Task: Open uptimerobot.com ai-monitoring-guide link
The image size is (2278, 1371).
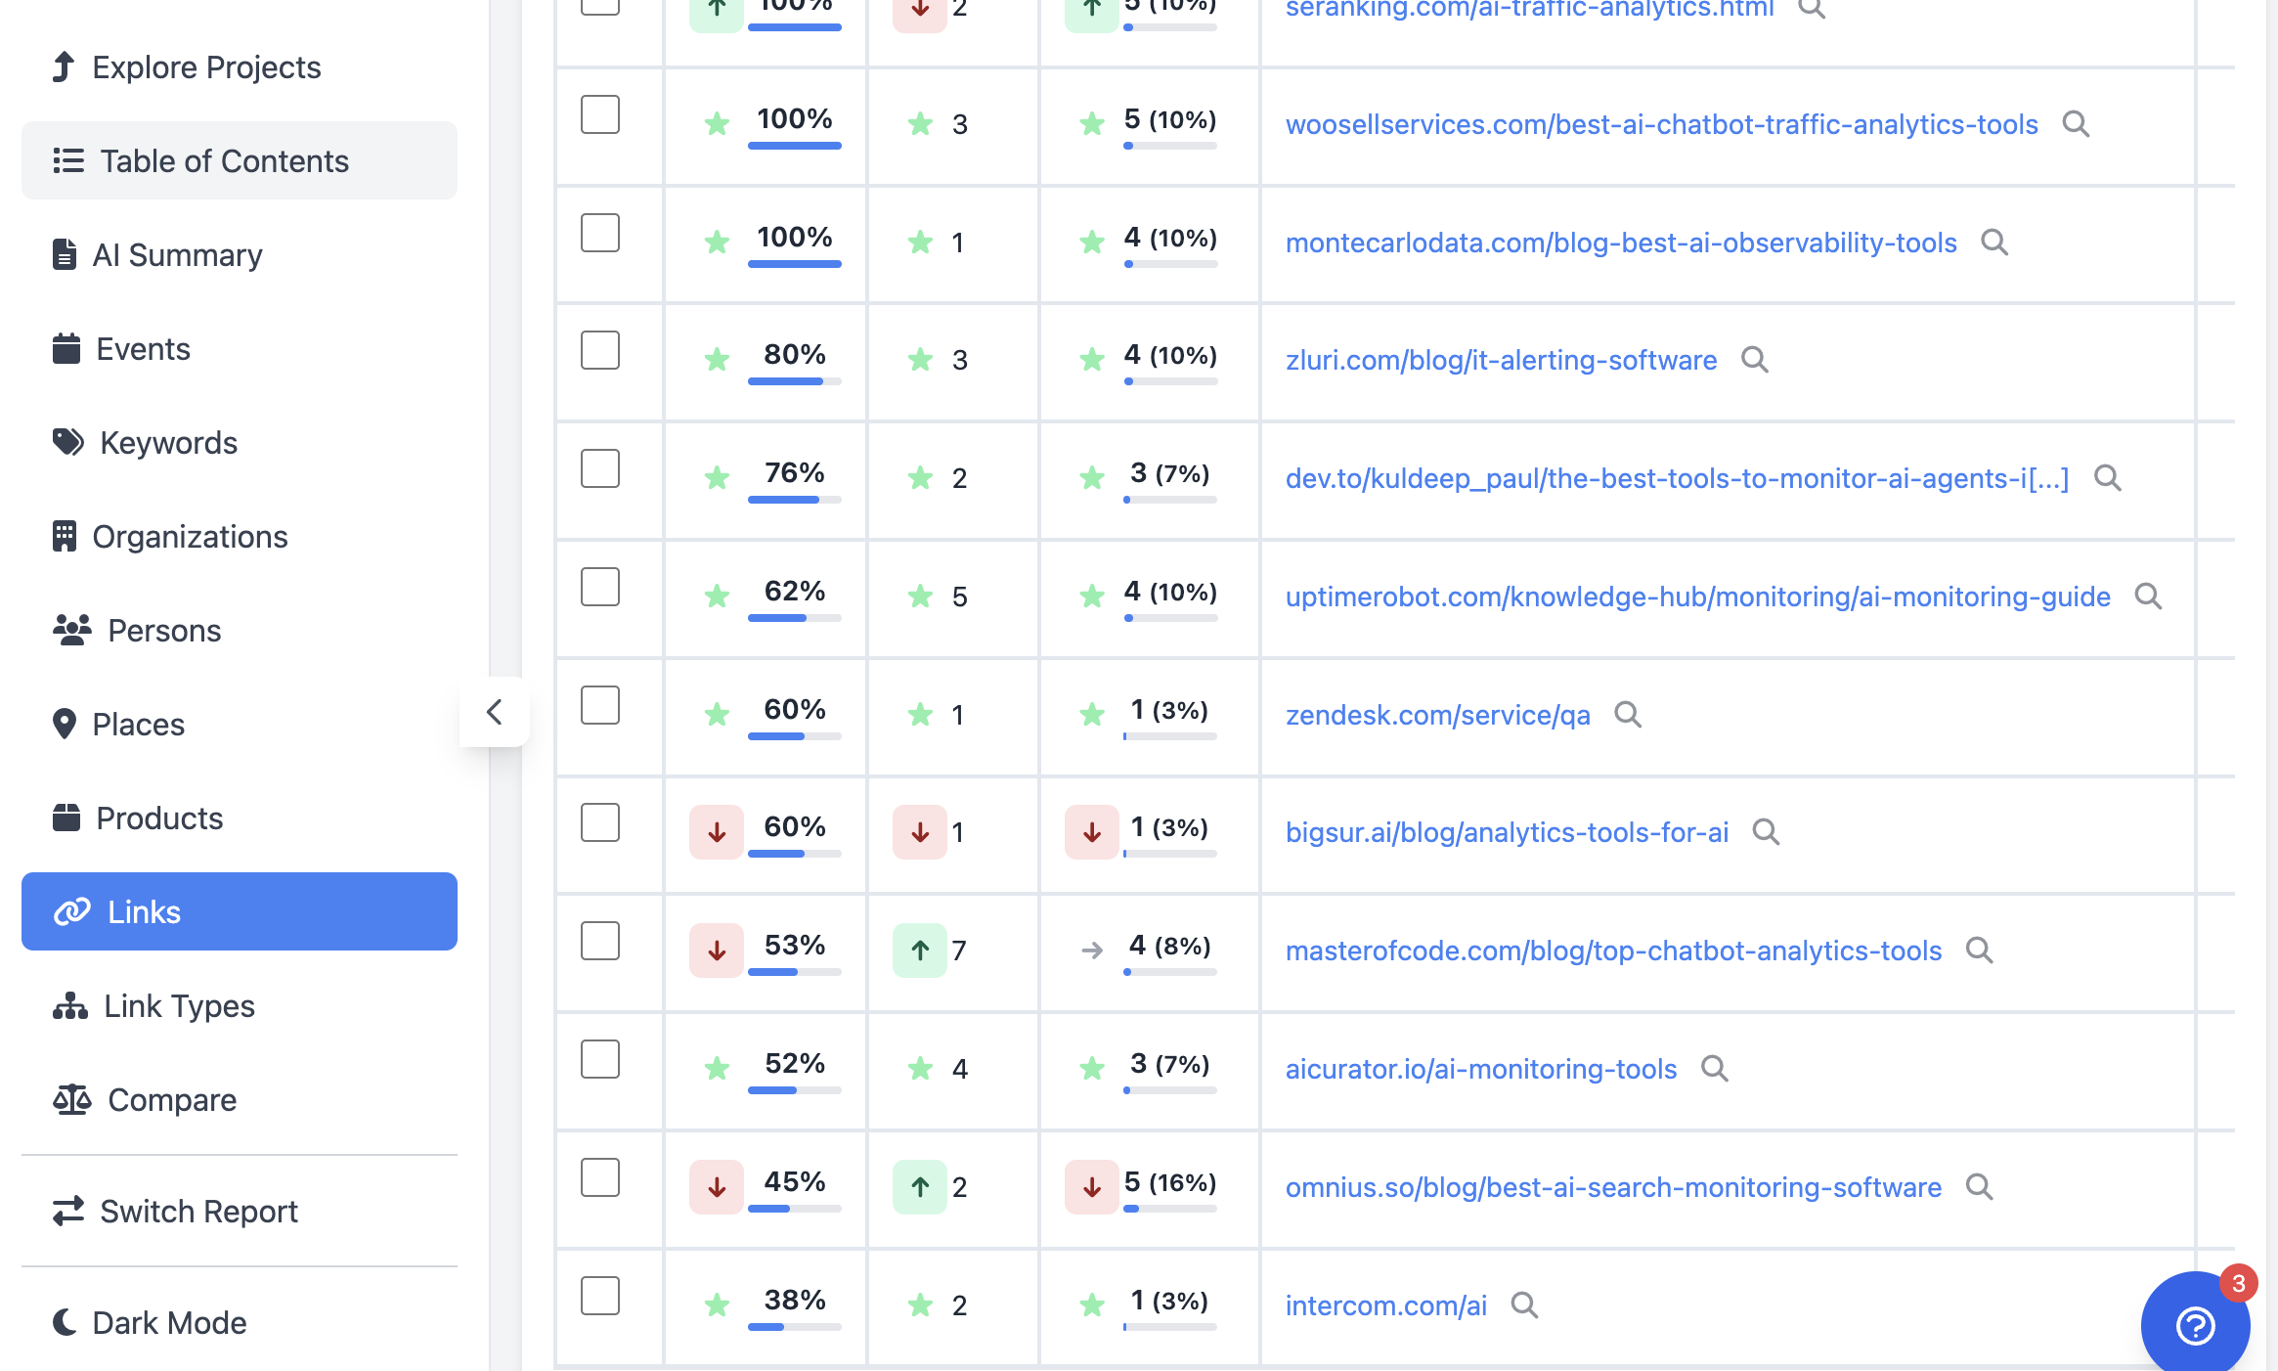Action: [1696, 597]
